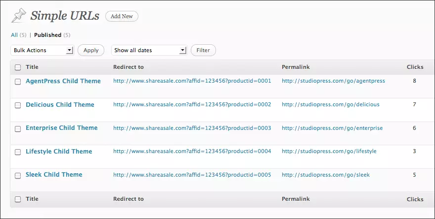Check the Delicious Child Theme row checkbox

pos(18,105)
